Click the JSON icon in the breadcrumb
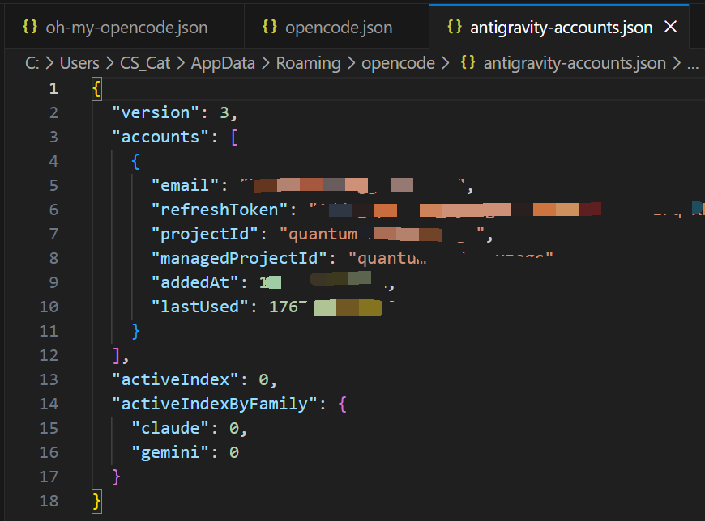705x521 pixels. click(468, 62)
